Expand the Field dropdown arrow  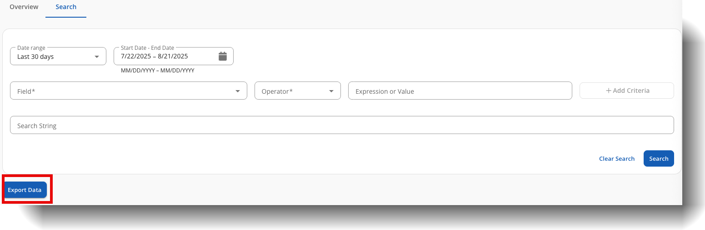[x=237, y=91]
